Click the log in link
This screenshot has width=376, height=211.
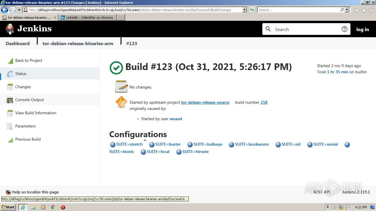tap(362, 29)
